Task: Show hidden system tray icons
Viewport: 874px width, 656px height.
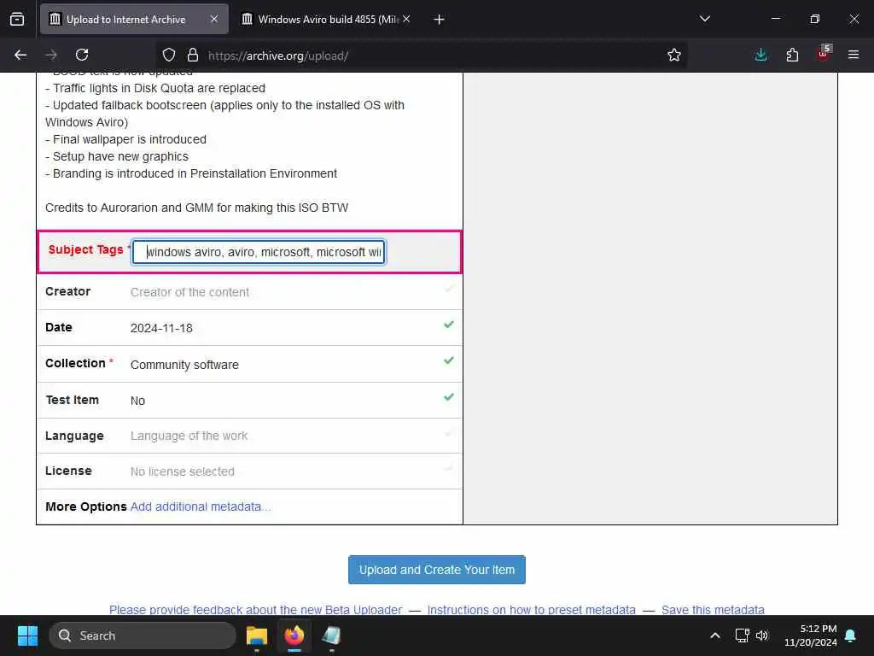Action: pyautogui.click(x=715, y=635)
